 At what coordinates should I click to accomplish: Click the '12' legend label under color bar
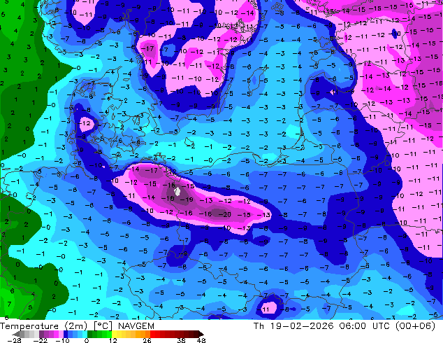pyautogui.click(x=113, y=340)
